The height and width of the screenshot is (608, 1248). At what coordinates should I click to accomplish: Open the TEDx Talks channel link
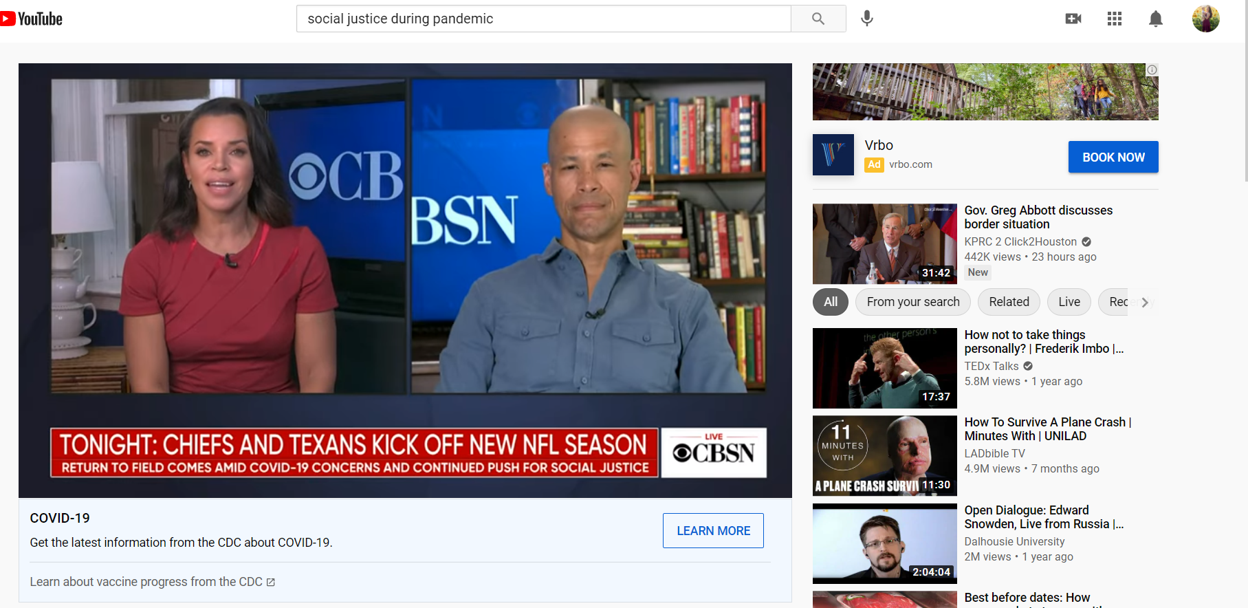tap(991, 366)
